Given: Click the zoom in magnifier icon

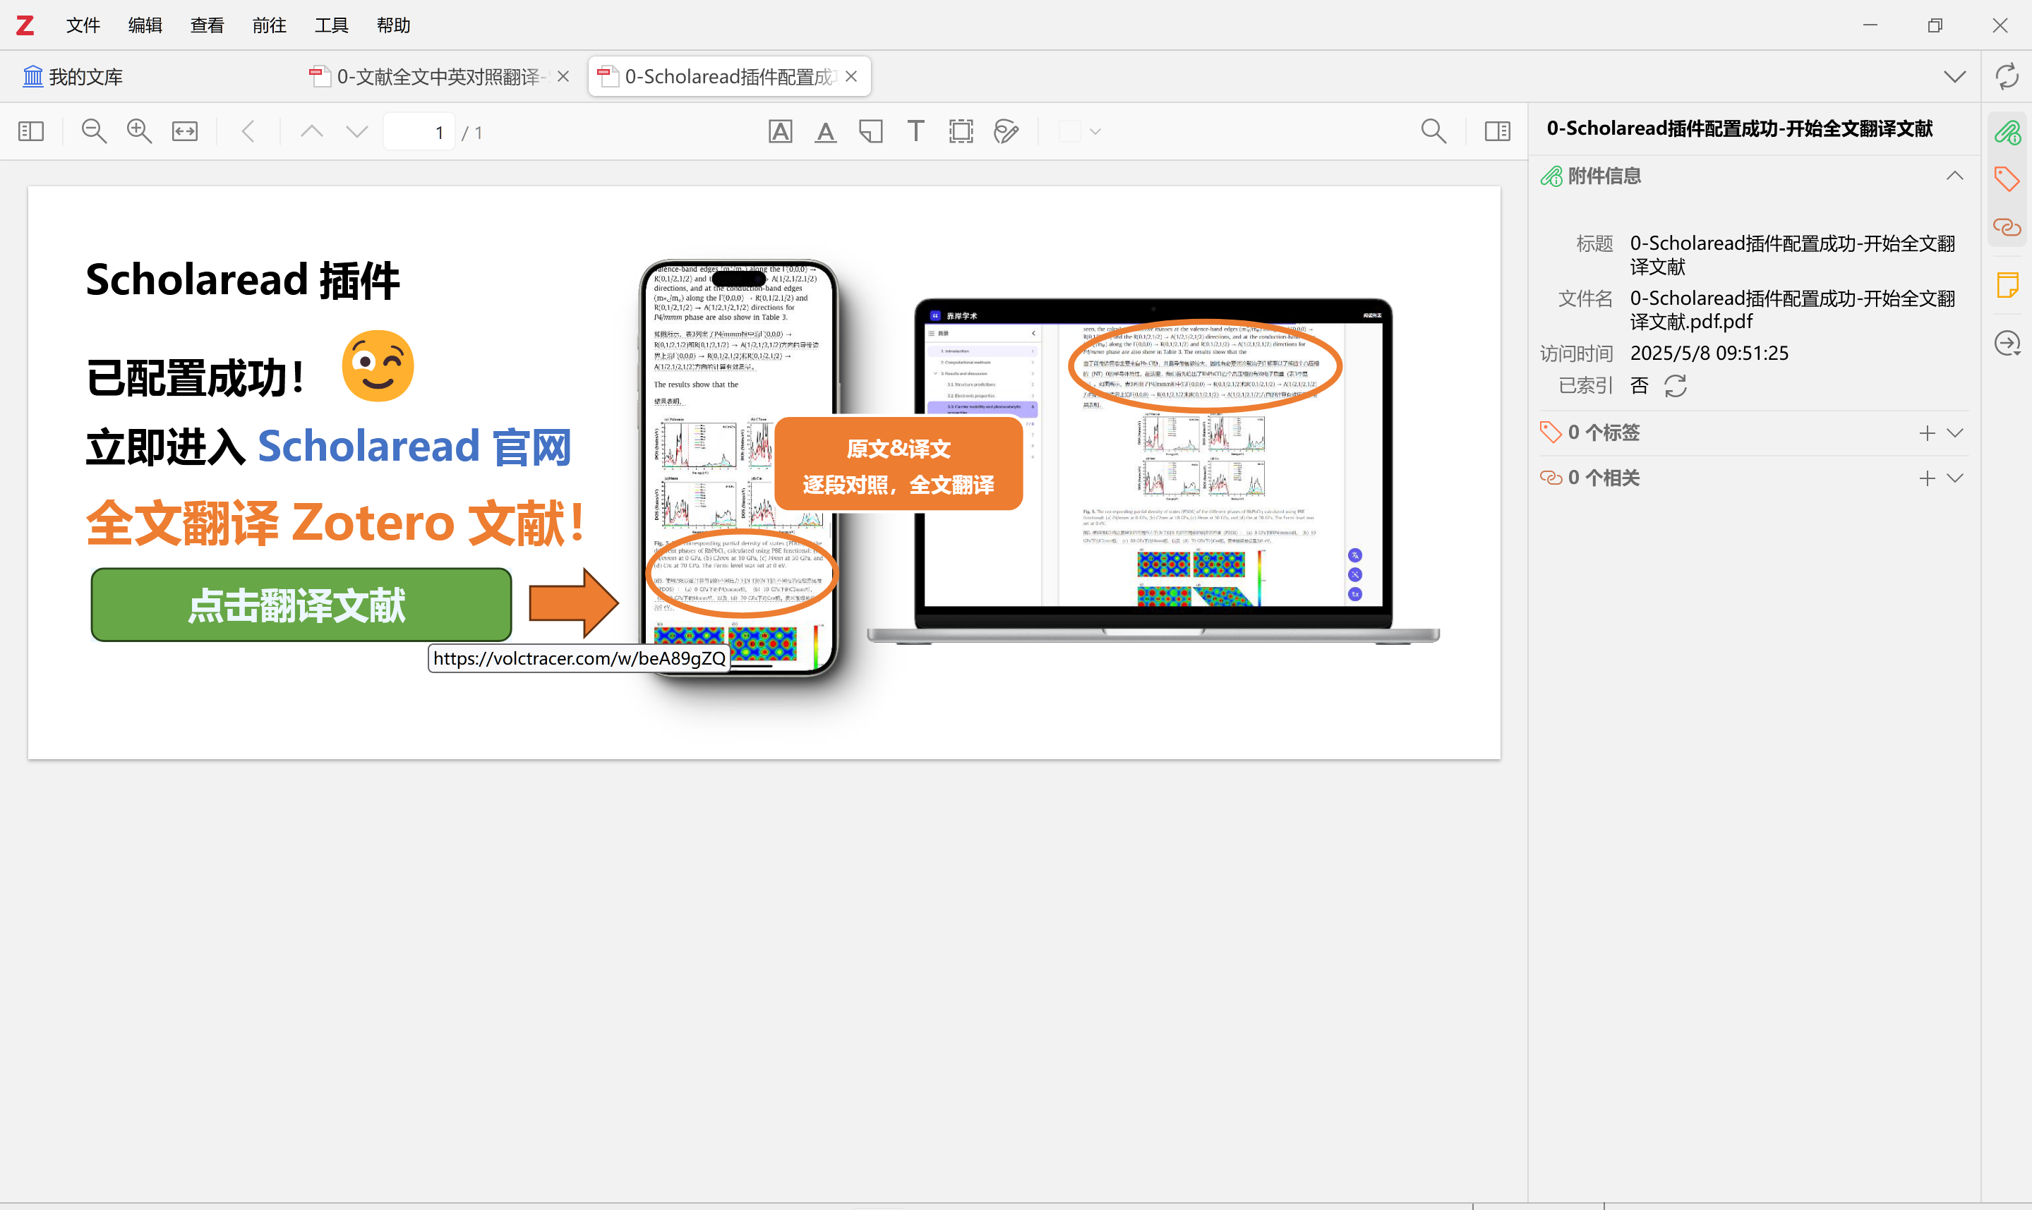Looking at the screenshot, I should pyautogui.click(x=140, y=131).
